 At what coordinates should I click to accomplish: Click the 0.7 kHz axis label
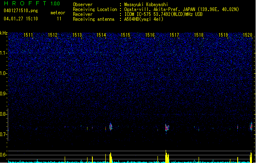pyautogui.click(x=3, y=134)
